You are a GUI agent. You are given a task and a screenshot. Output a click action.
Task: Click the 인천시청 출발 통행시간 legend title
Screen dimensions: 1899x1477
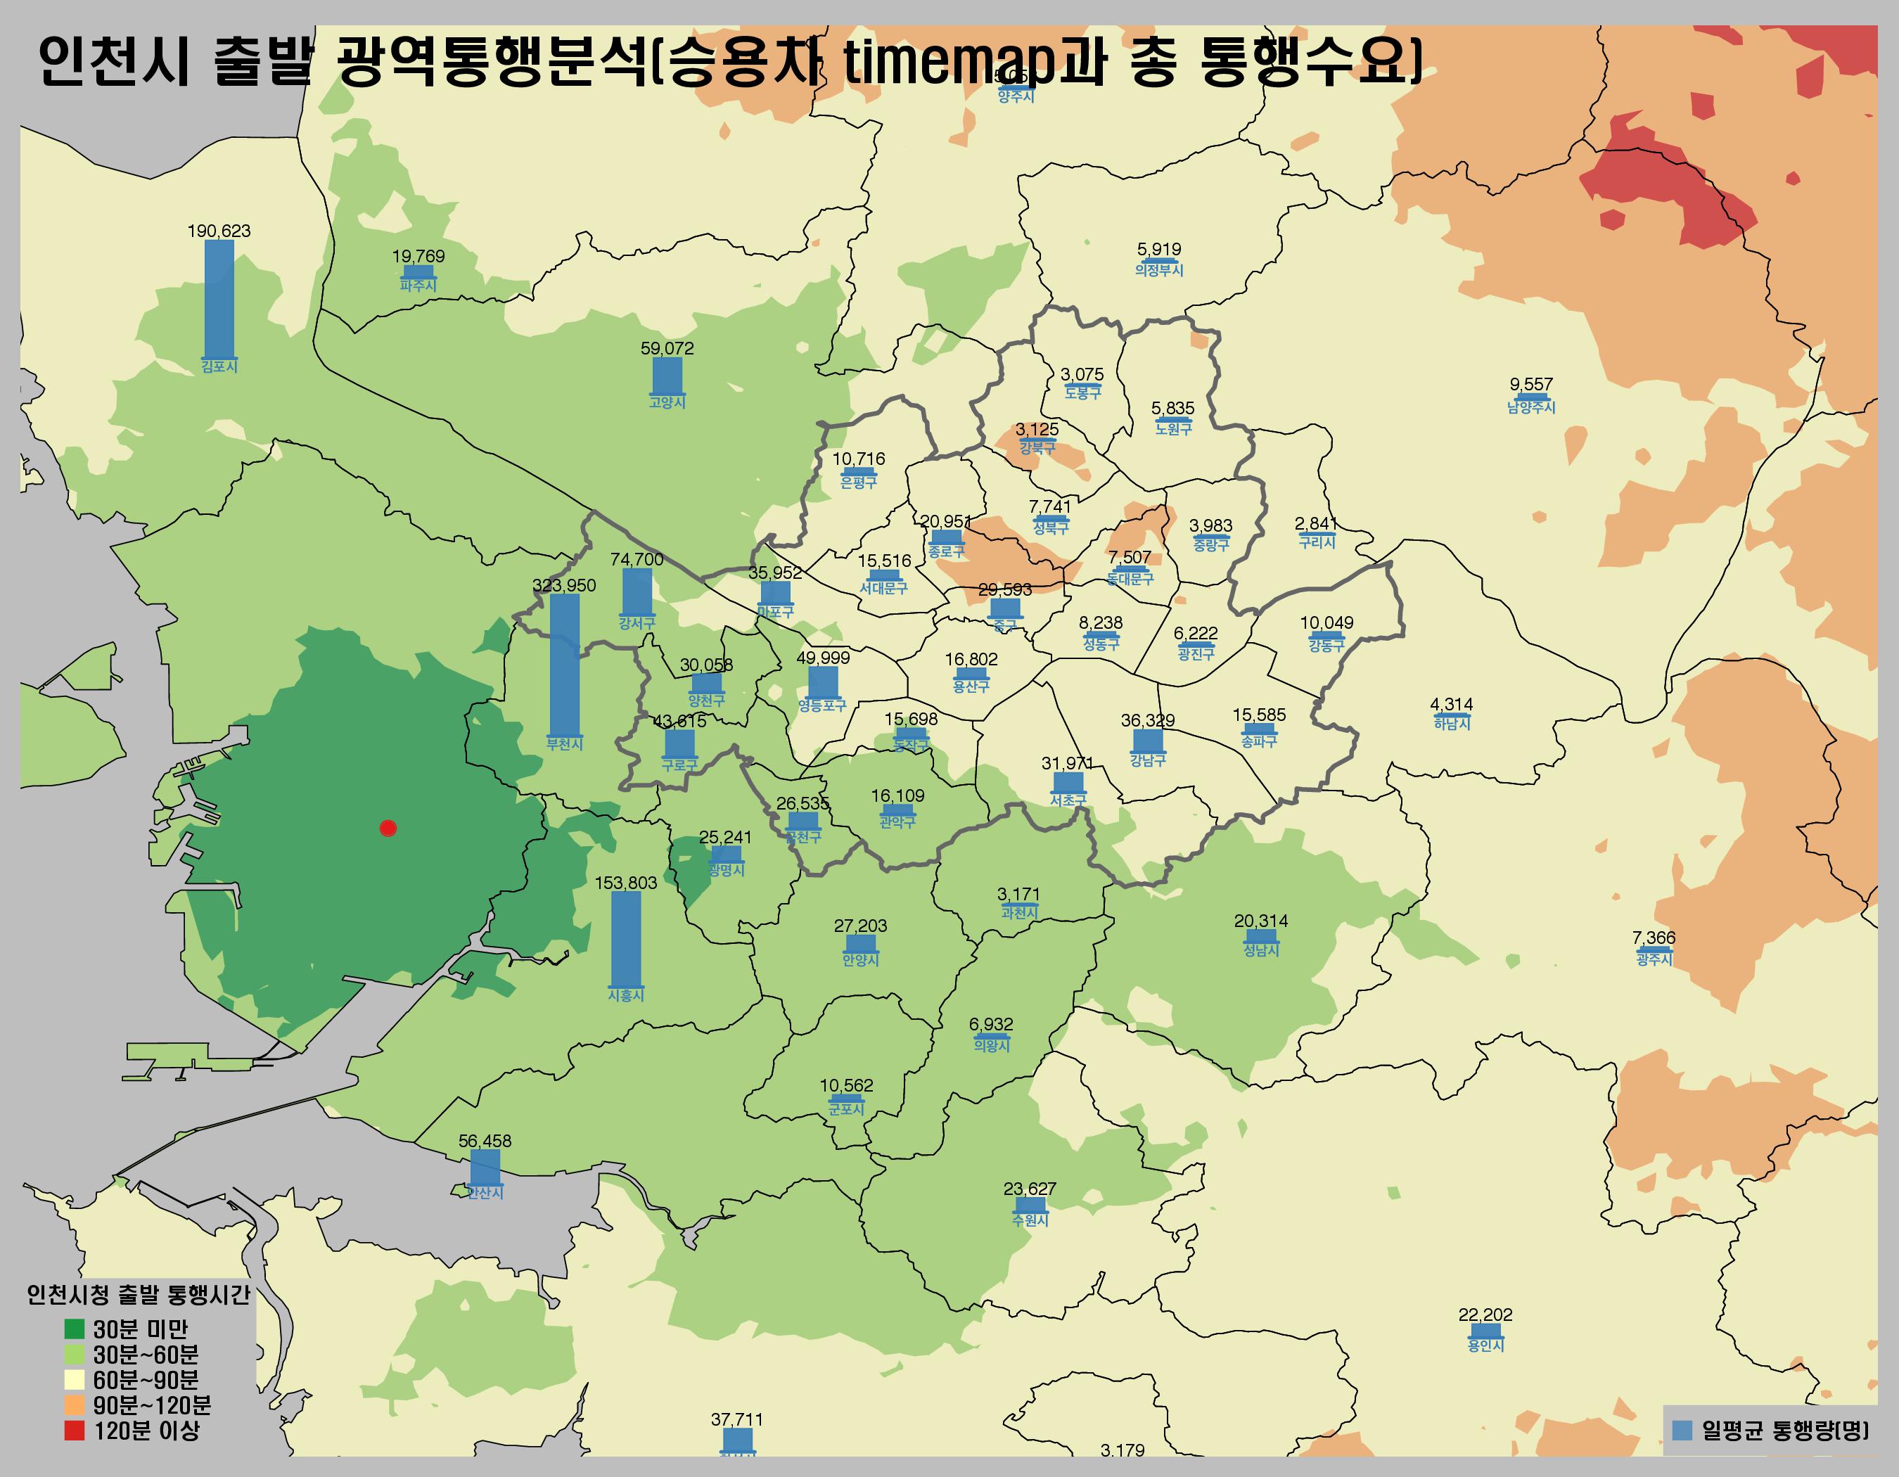(139, 1296)
